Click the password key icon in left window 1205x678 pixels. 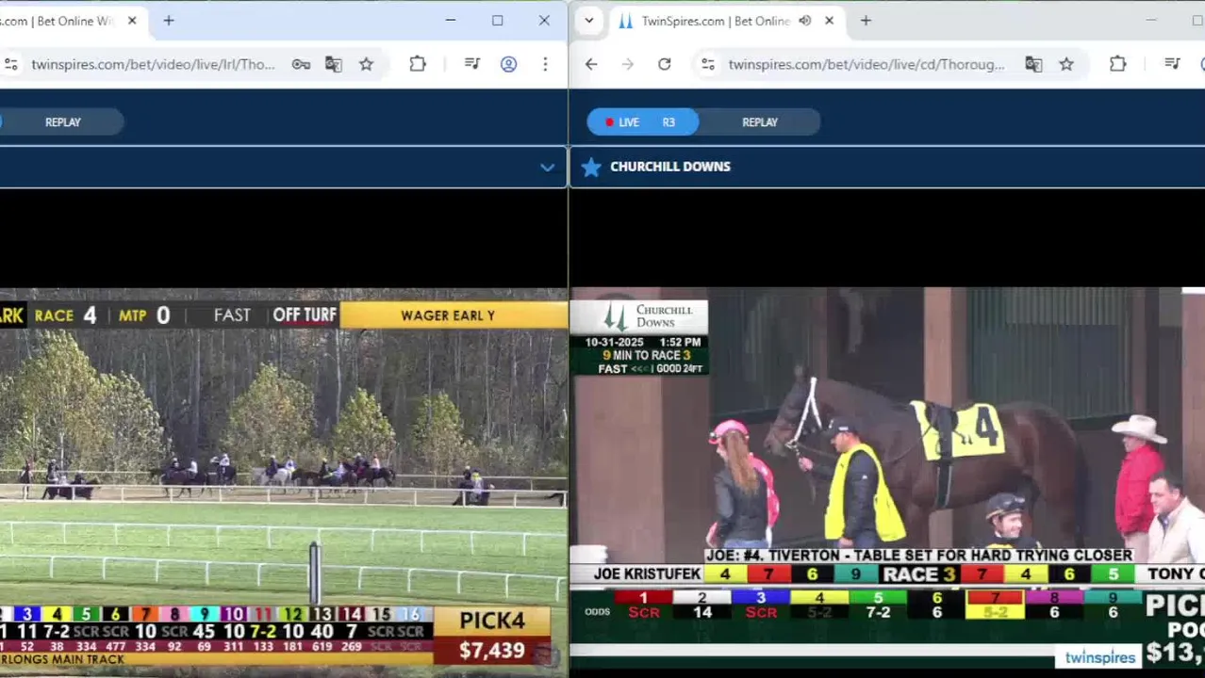click(x=301, y=64)
